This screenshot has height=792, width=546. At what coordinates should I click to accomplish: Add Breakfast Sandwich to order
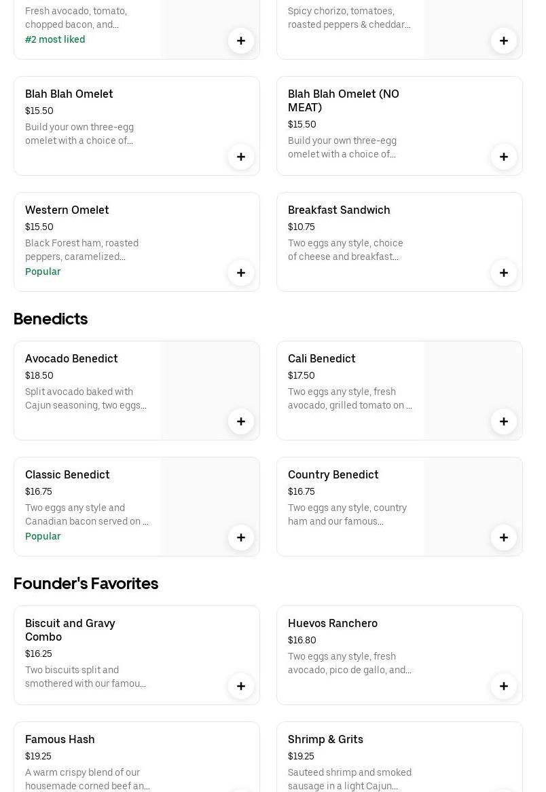(x=504, y=273)
